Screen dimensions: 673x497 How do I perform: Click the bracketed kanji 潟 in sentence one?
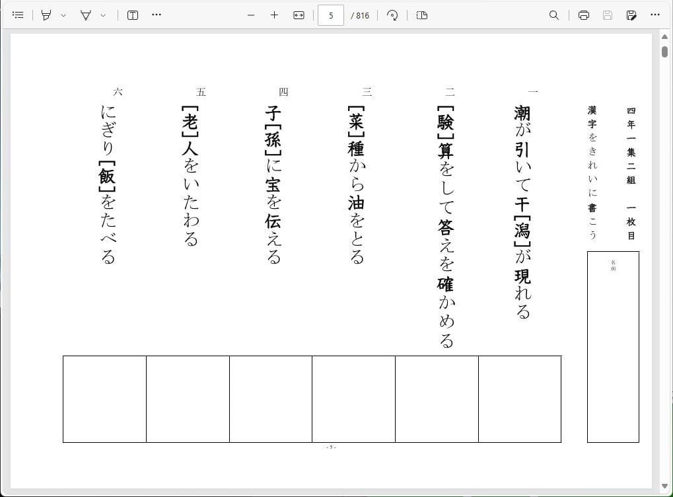(522, 231)
